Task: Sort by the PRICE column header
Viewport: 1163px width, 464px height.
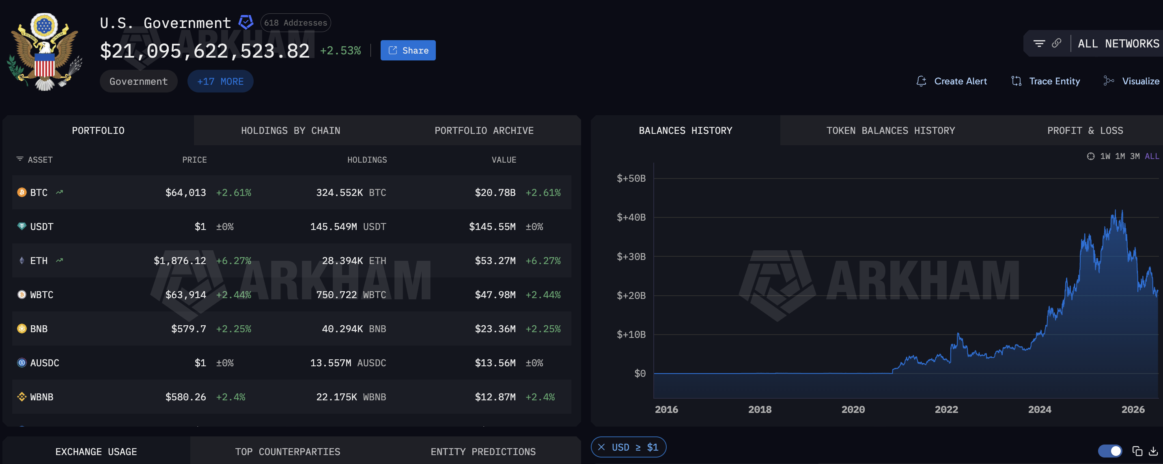Action: click(x=194, y=159)
